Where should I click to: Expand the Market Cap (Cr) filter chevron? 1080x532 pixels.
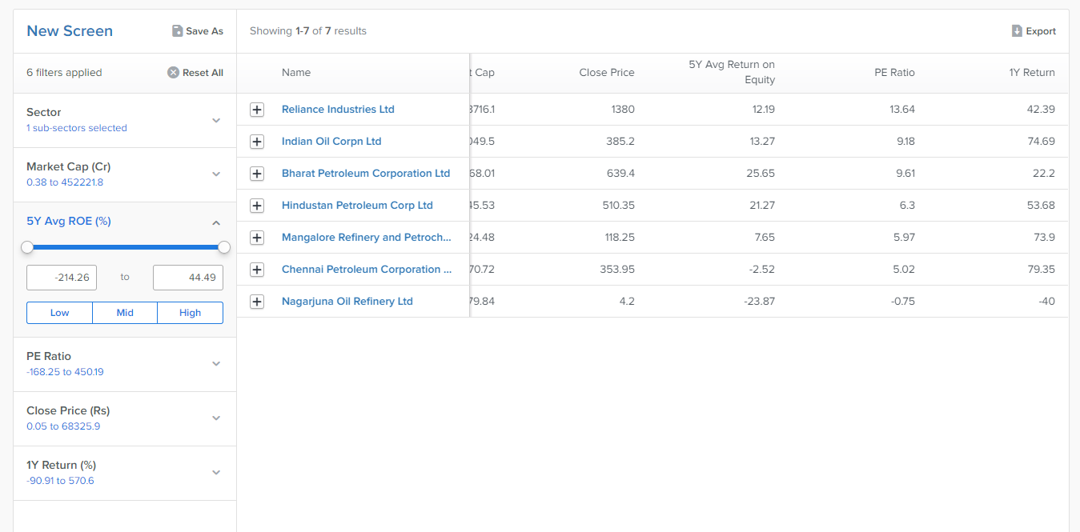point(216,174)
